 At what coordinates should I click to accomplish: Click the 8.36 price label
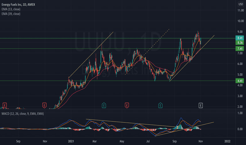coord(240,43)
